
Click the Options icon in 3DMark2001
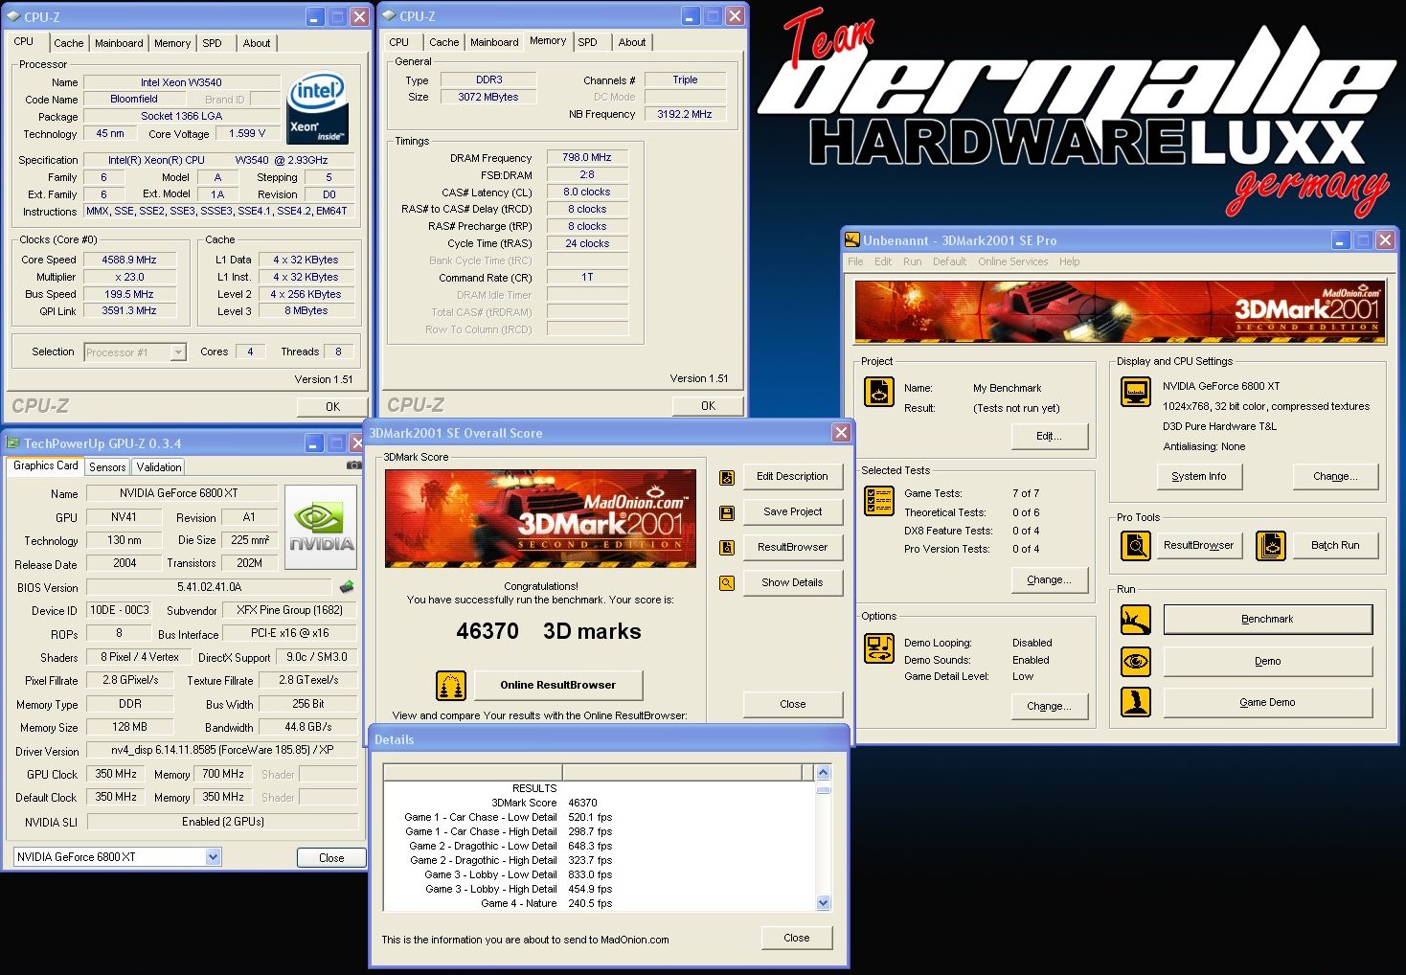pos(878,648)
